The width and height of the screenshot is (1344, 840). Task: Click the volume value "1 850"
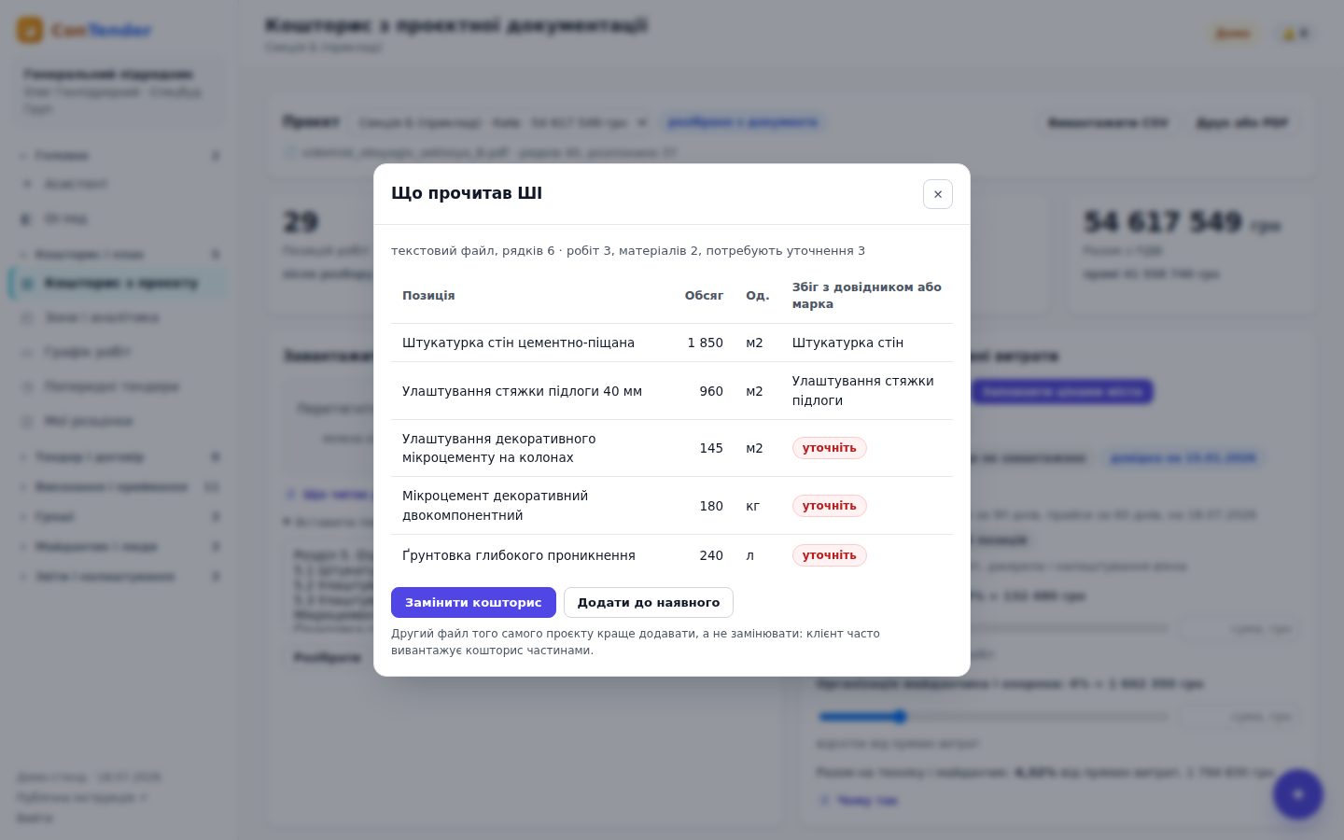pos(706,343)
